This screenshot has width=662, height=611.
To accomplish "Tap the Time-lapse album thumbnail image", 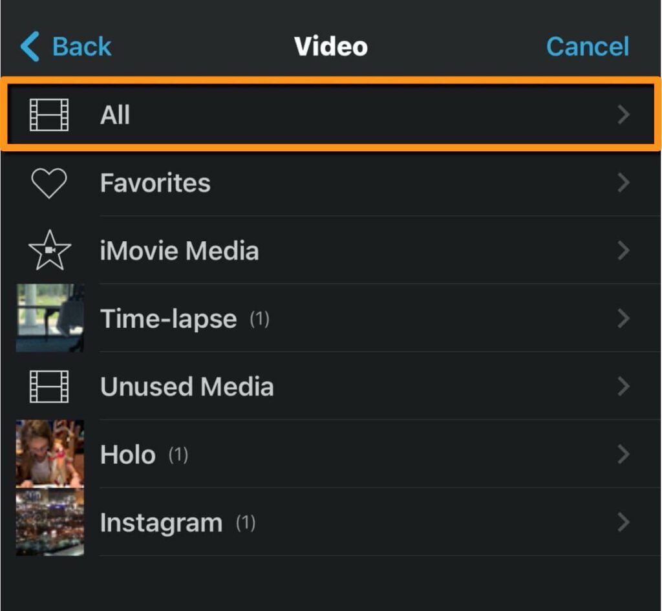I will point(49,318).
